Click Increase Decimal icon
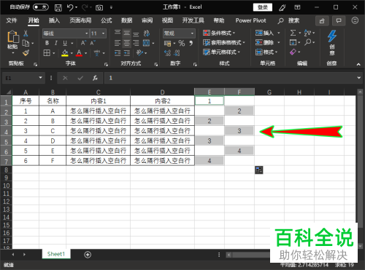 pyautogui.click(x=168, y=53)
